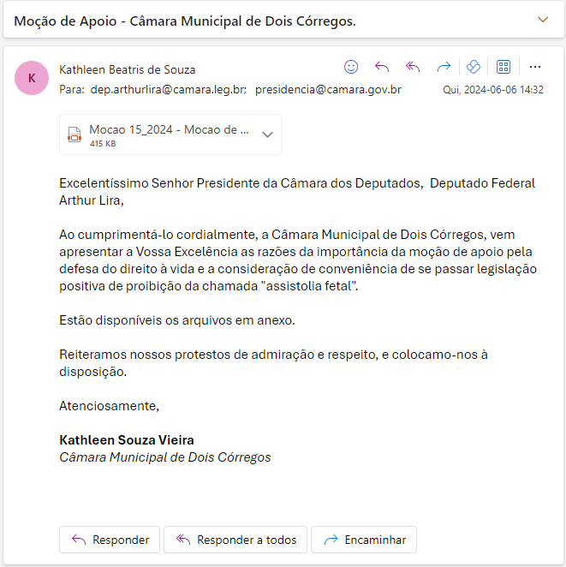Image resolution: width=566 pixels, height=567 pixels.
Task: Click the PDF file icon on the attachment
Action: 74,134
